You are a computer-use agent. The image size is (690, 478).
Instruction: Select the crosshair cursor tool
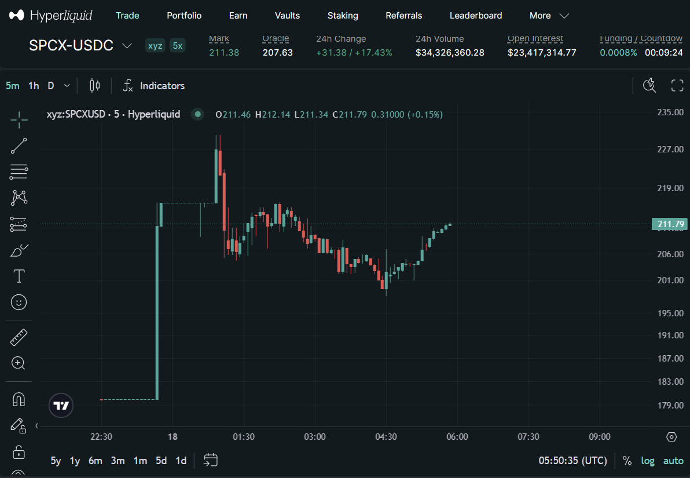pyautogui.click(x=19, y=120)
